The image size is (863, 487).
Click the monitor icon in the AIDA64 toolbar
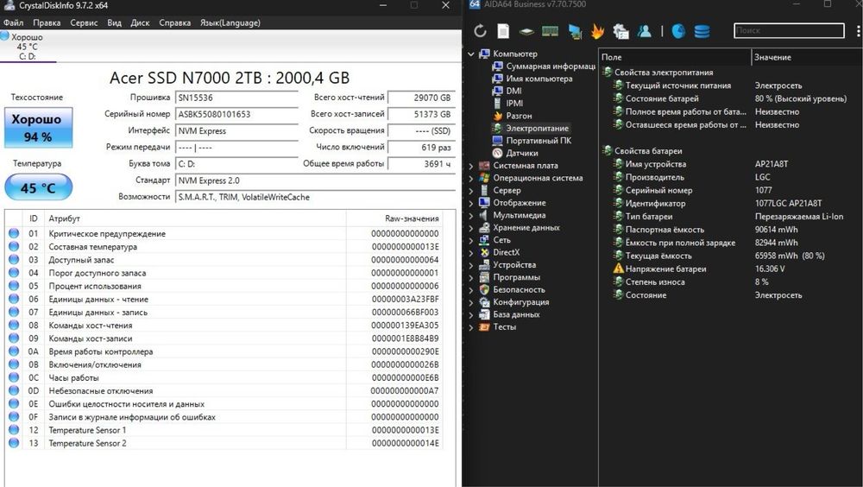click(x=575, y=31)
